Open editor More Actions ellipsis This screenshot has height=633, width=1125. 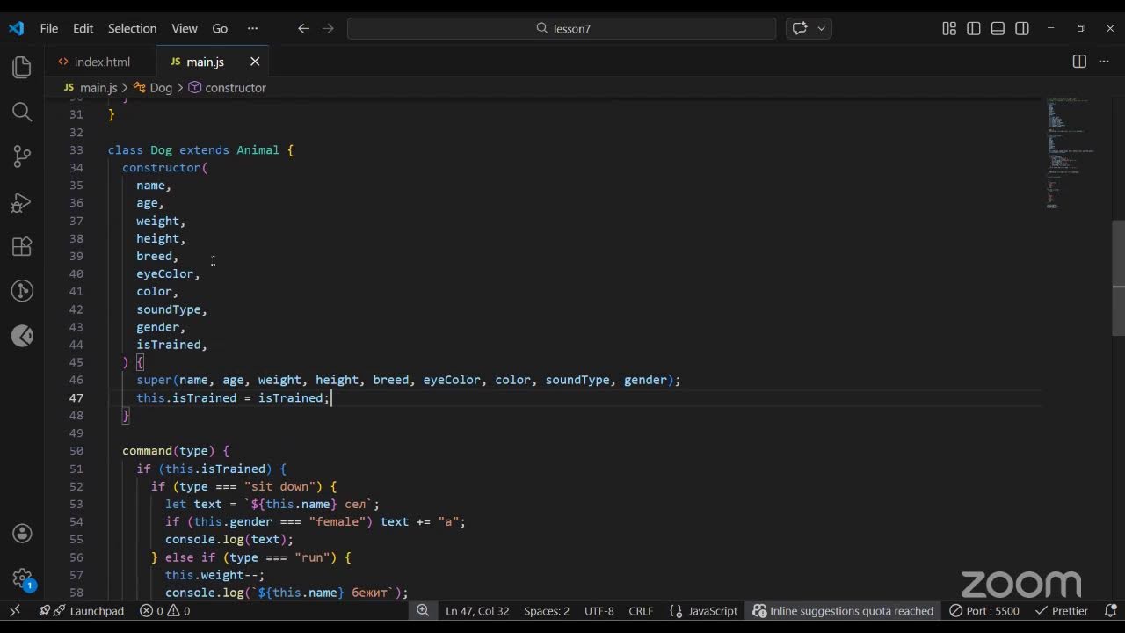(x=1105, y=62)
